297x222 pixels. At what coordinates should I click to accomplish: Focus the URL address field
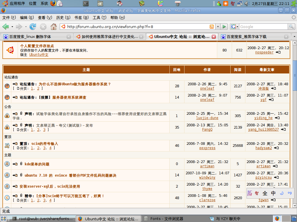pos(137,27)
